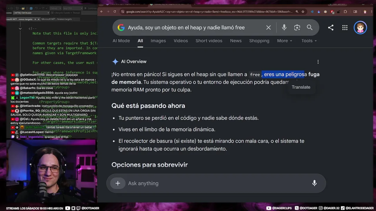Click the bullet starting "El recolector de basura"
Image resolution: width=376 pixels, height=211 pixels.
(x=211, y=145)
